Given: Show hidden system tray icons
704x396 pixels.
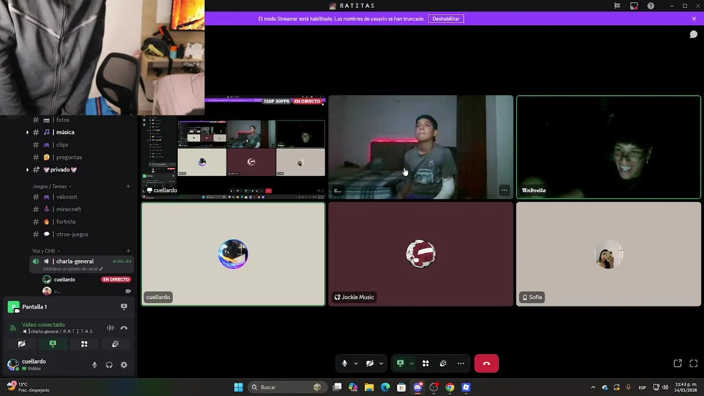Looking at the screenshot, I should click(593, 387).
